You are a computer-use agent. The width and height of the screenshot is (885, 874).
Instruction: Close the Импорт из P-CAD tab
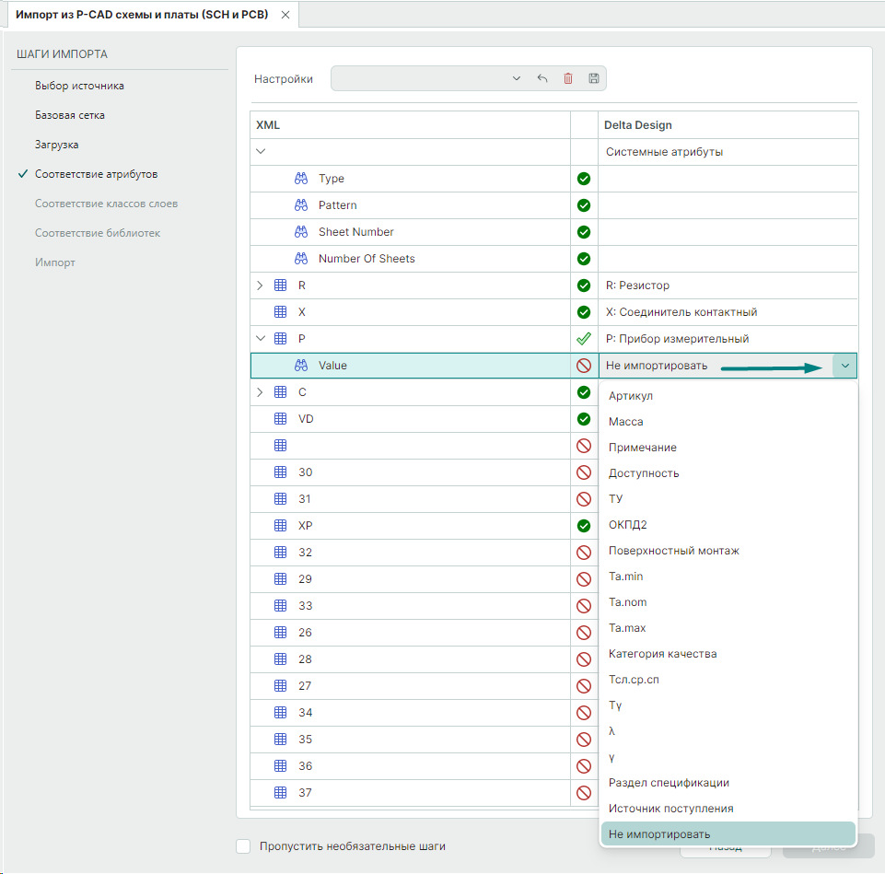[285, 16]
